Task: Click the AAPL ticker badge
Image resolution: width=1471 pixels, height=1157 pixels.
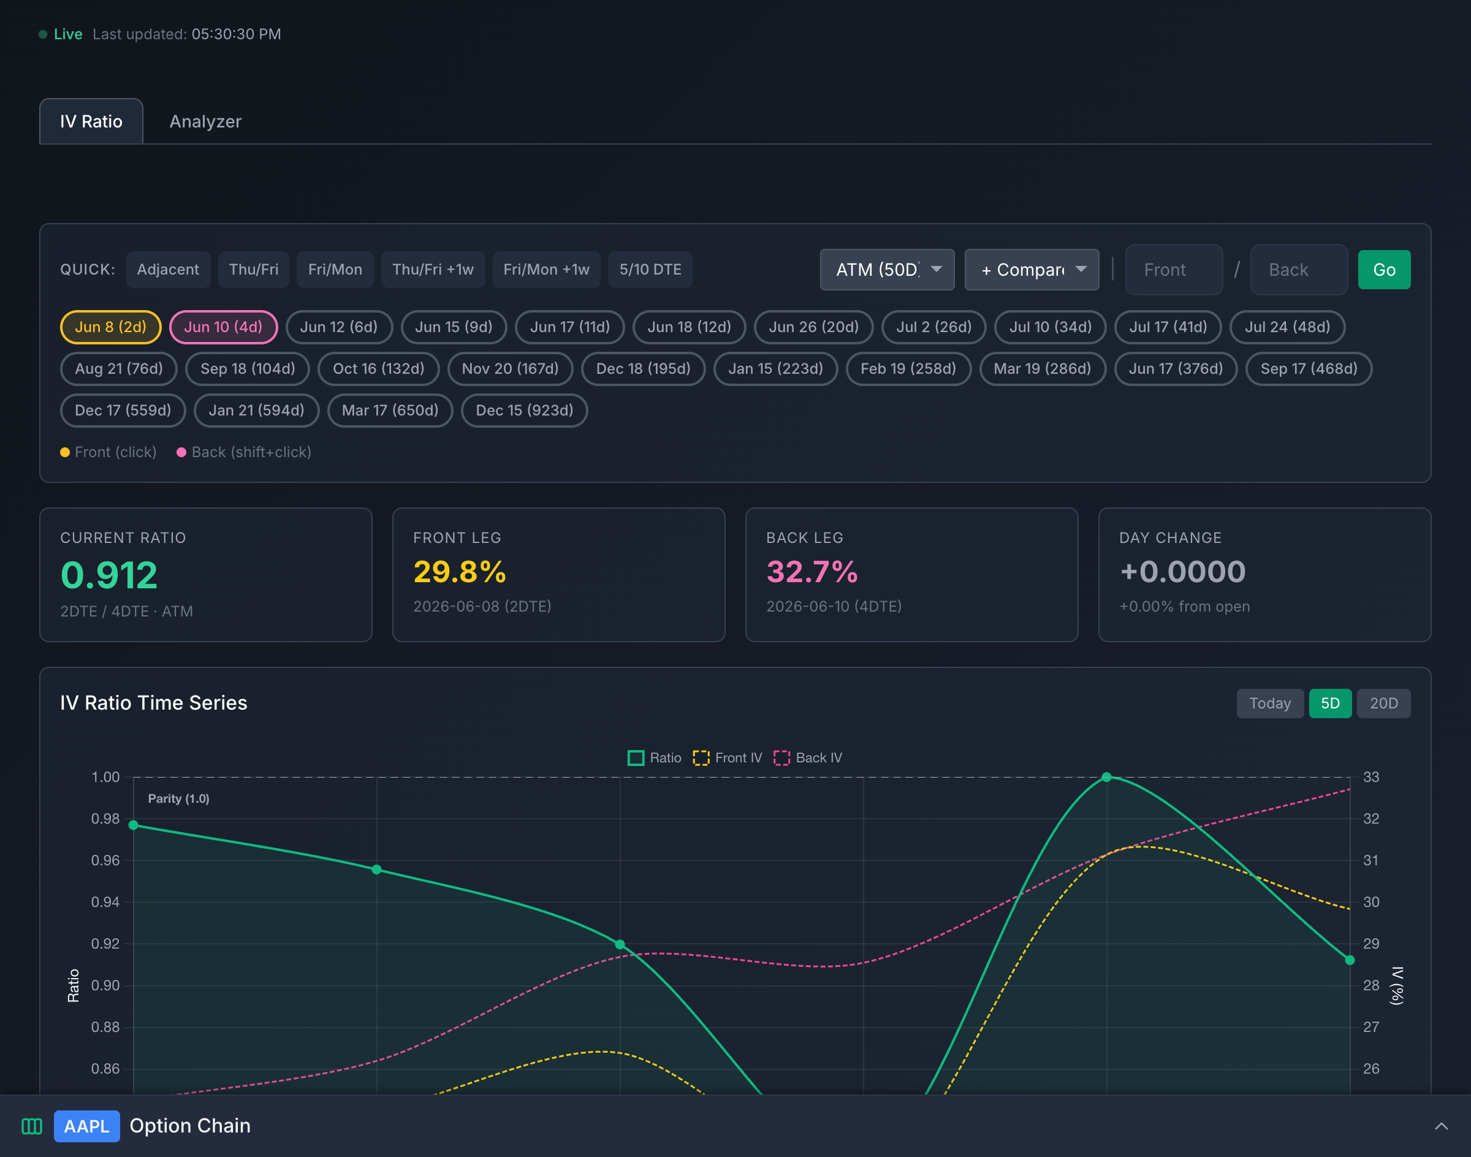Action: [87, 1126]
